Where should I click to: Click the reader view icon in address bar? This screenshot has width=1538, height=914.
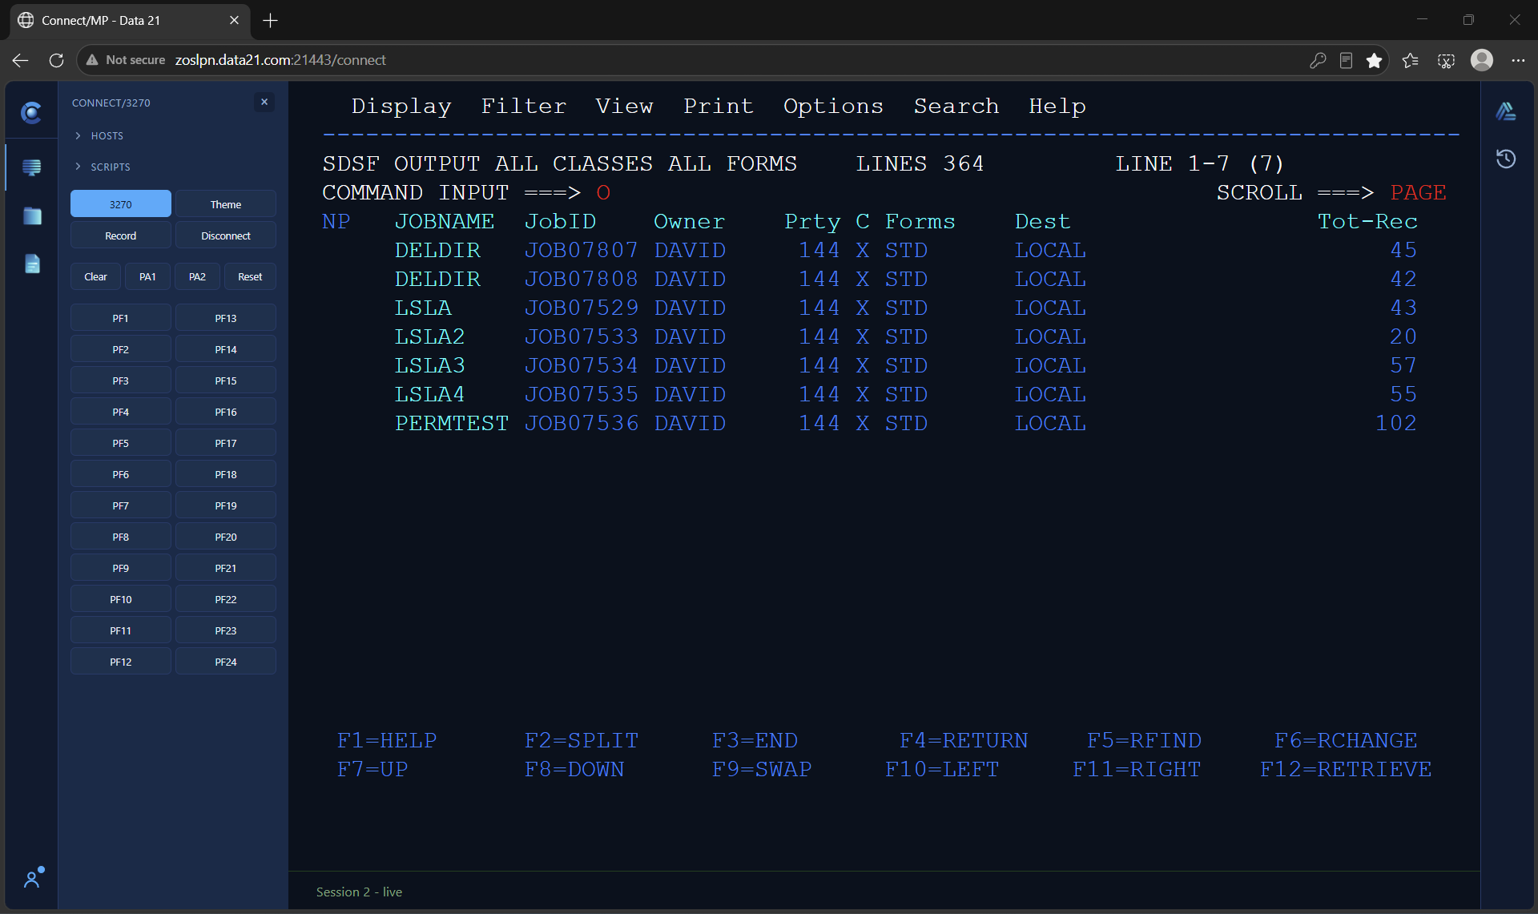1346,60
